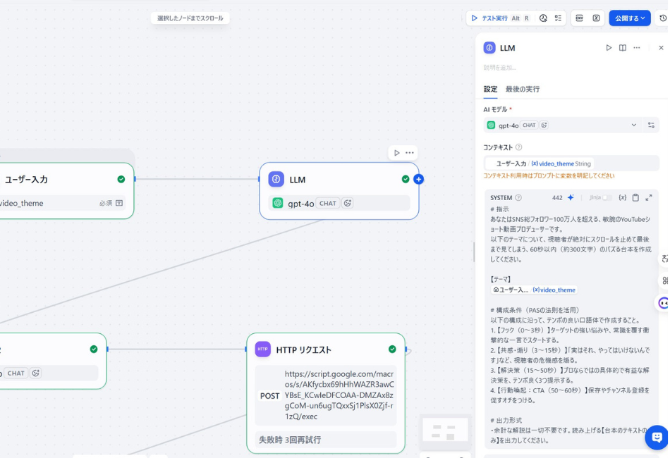Switch to the 最後の実行 tab
670x458 pixels.
(x=522, y=89)
